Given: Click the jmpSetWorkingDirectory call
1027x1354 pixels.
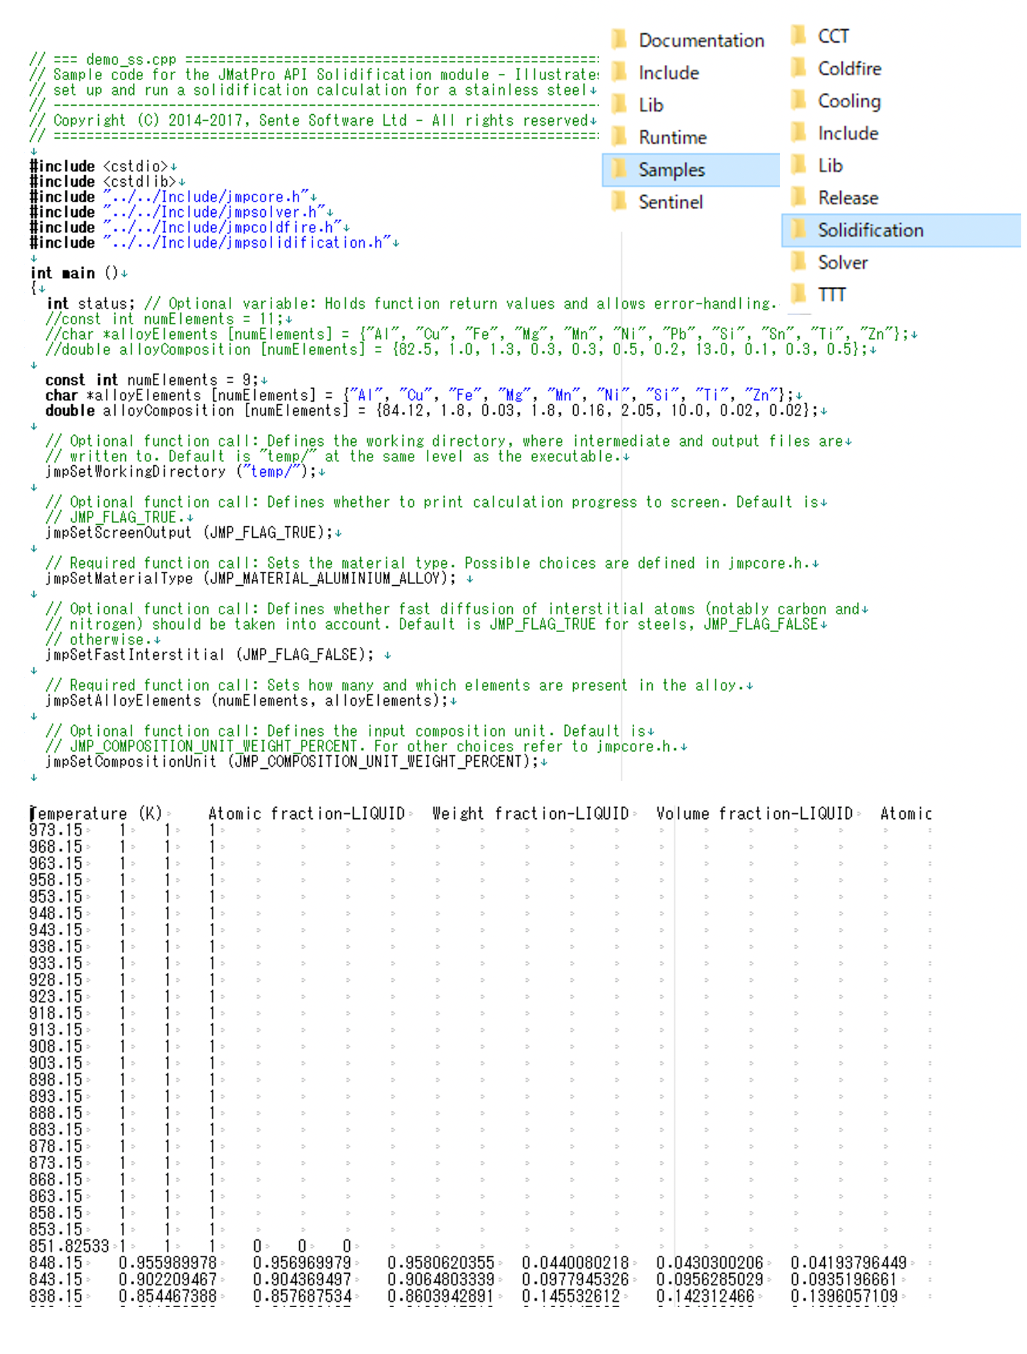Looking at the screenshot, I should 181,472.
